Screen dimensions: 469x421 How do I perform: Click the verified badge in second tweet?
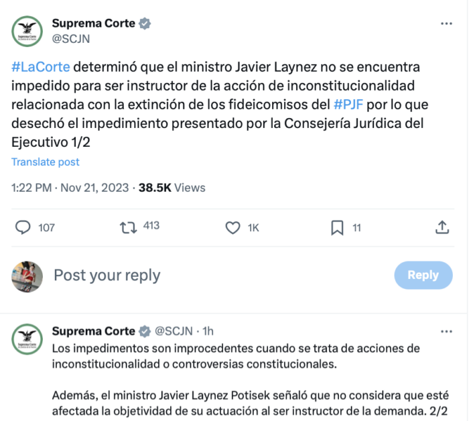coord(145,331)
